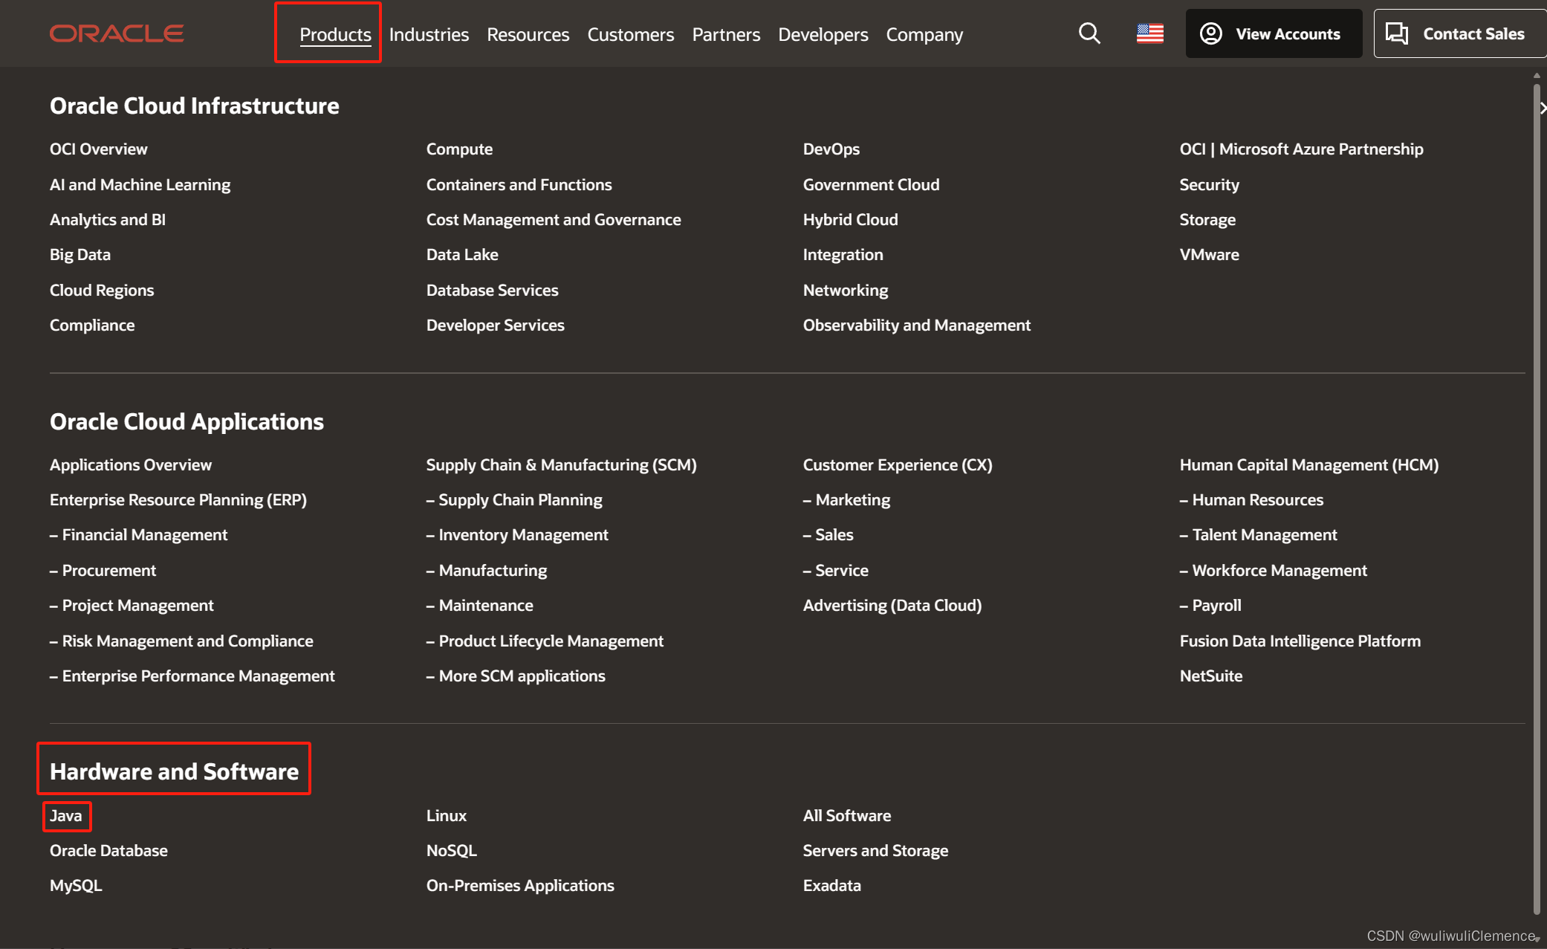Select OCI Security link
The height and width of the screenshot is (949, 1547).
pyautogui.click(x=1209, y=184)
